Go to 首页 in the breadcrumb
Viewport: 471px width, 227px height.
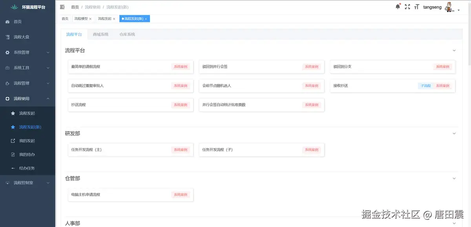click(x=75, y=7)
